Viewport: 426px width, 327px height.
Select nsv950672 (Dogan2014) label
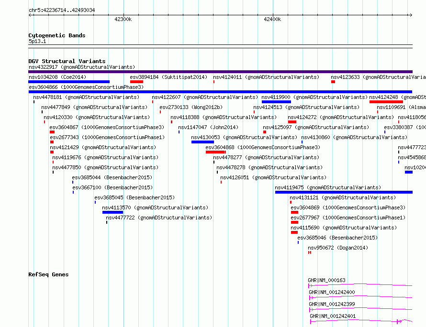pos(338,248)
